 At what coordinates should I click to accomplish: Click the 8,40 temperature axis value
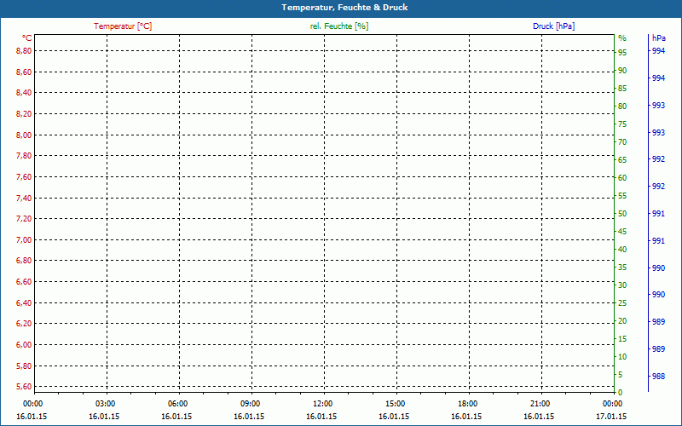tap(24, 93)
